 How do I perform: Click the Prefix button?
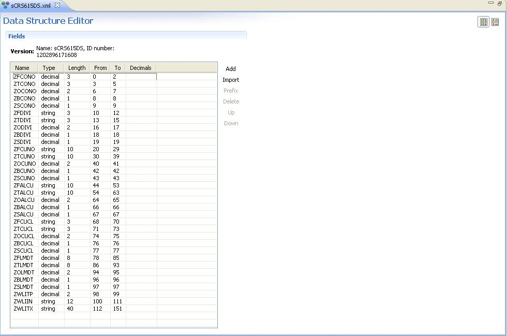point(231,91)
